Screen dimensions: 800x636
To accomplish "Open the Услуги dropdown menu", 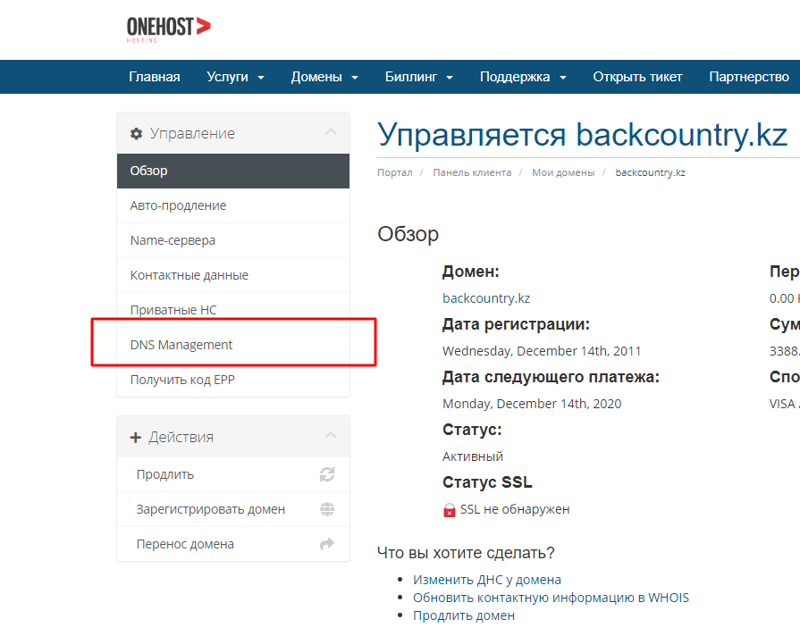I will [235, 77].
